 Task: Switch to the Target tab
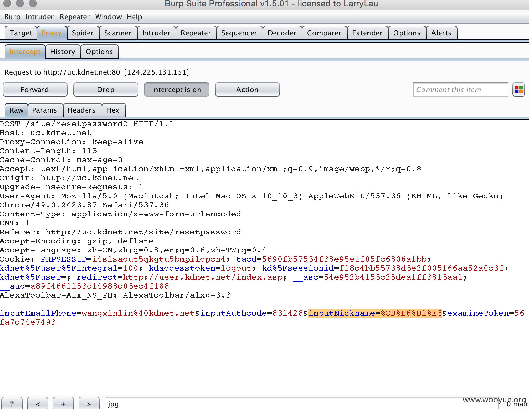pyautogui.click(x=21, y=33)
